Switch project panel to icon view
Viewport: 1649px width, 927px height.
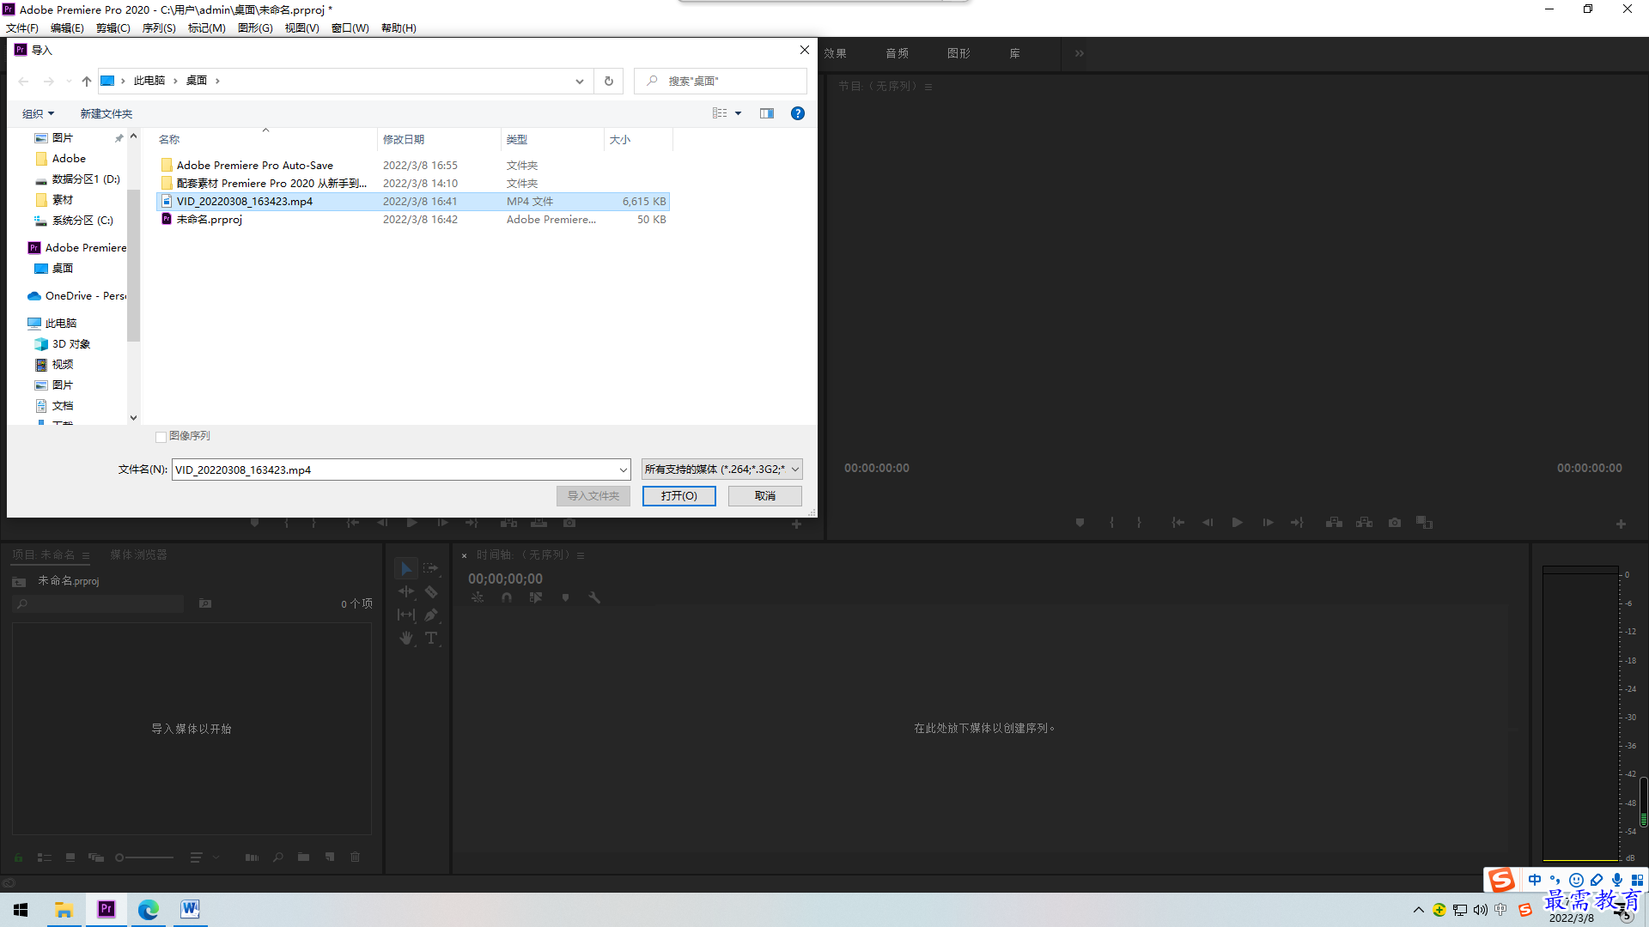click(70, 857)
